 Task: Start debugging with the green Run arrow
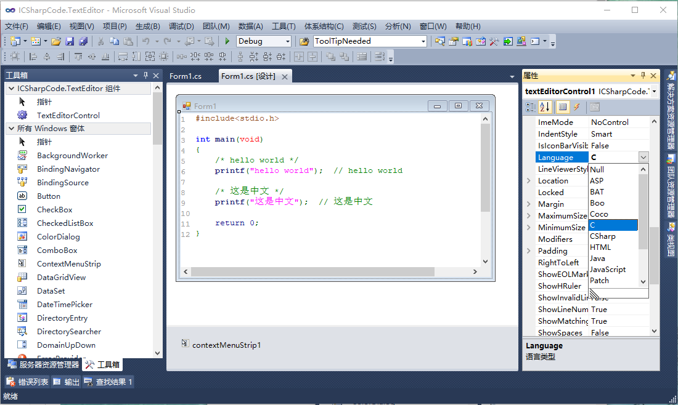226,42
